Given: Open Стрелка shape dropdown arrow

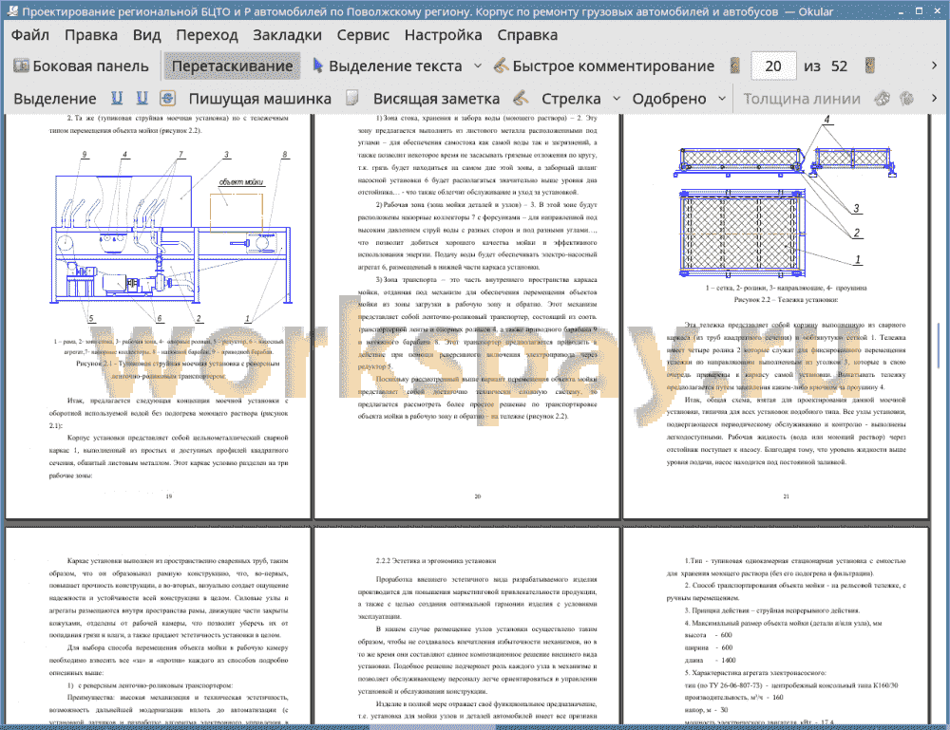Looking at the screenshot, I should [617, 99].
